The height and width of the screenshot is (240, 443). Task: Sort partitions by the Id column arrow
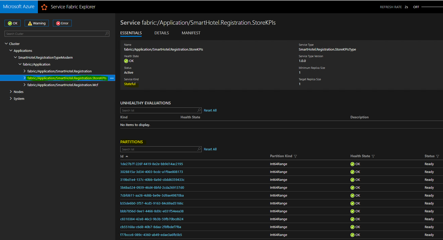[x=127, y=156]
